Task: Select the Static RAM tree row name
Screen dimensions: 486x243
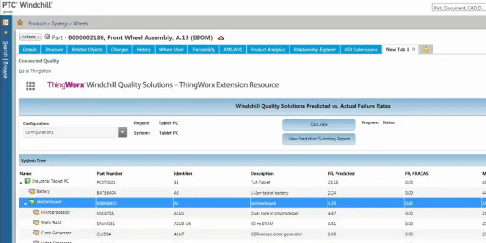Action: pyautogui.click(x=51, y=223)
